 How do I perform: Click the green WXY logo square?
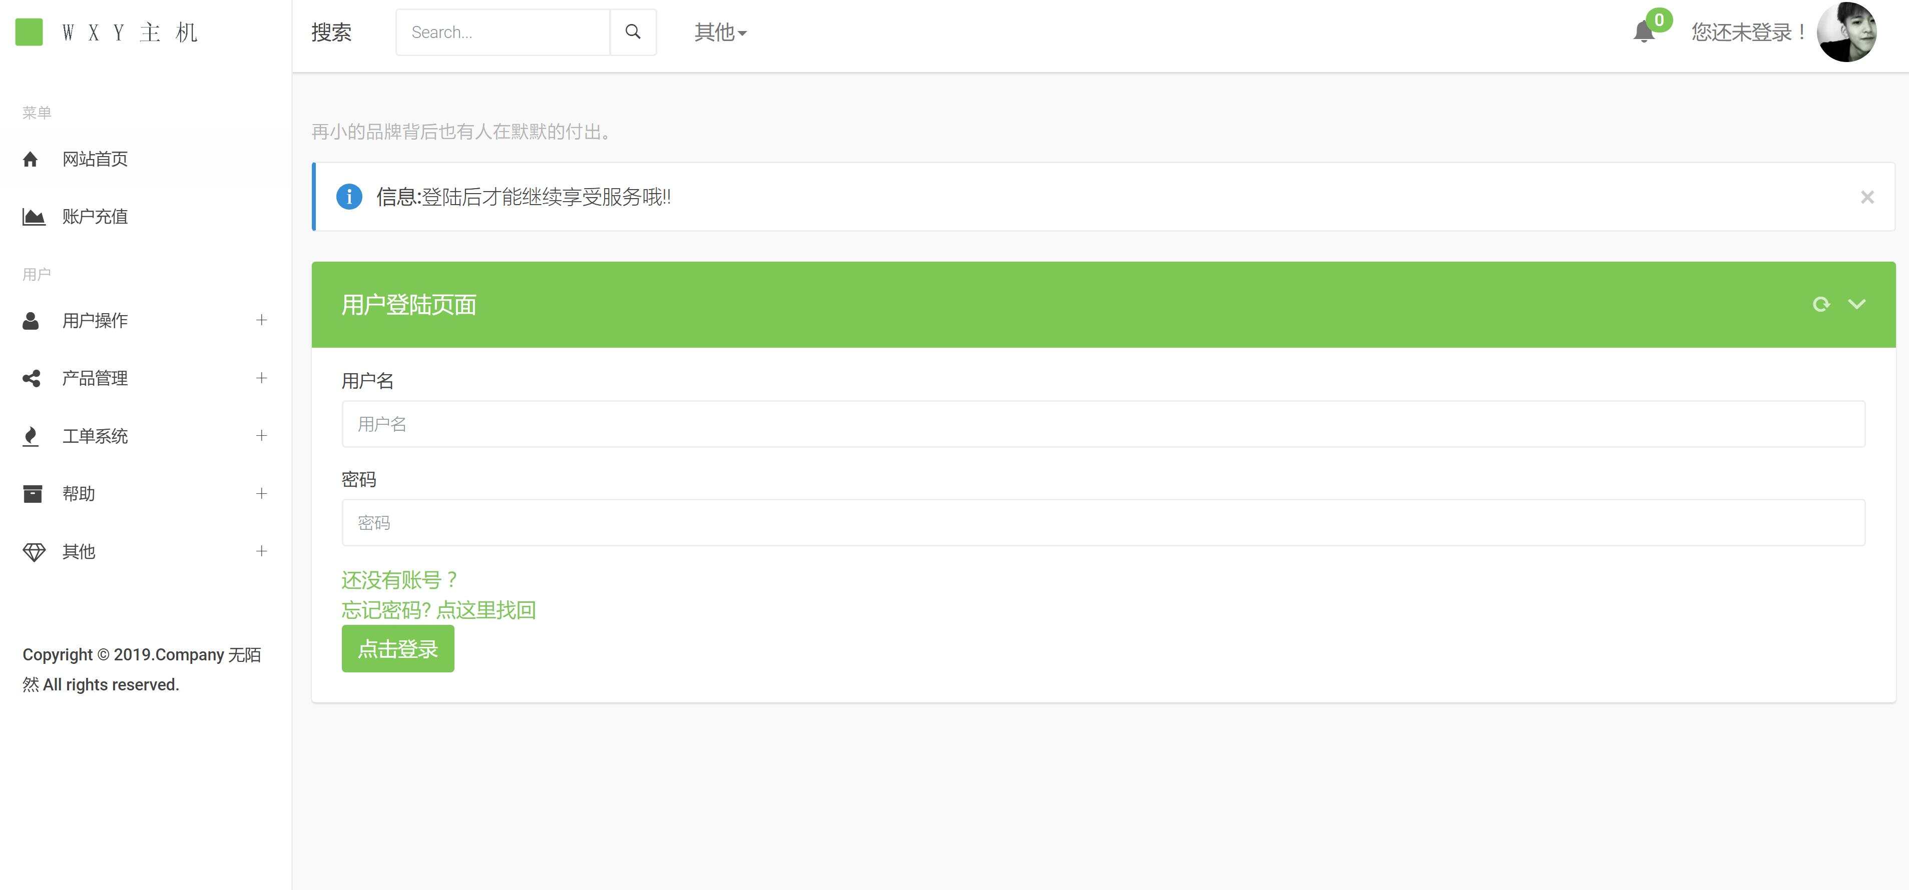point(29,33)
